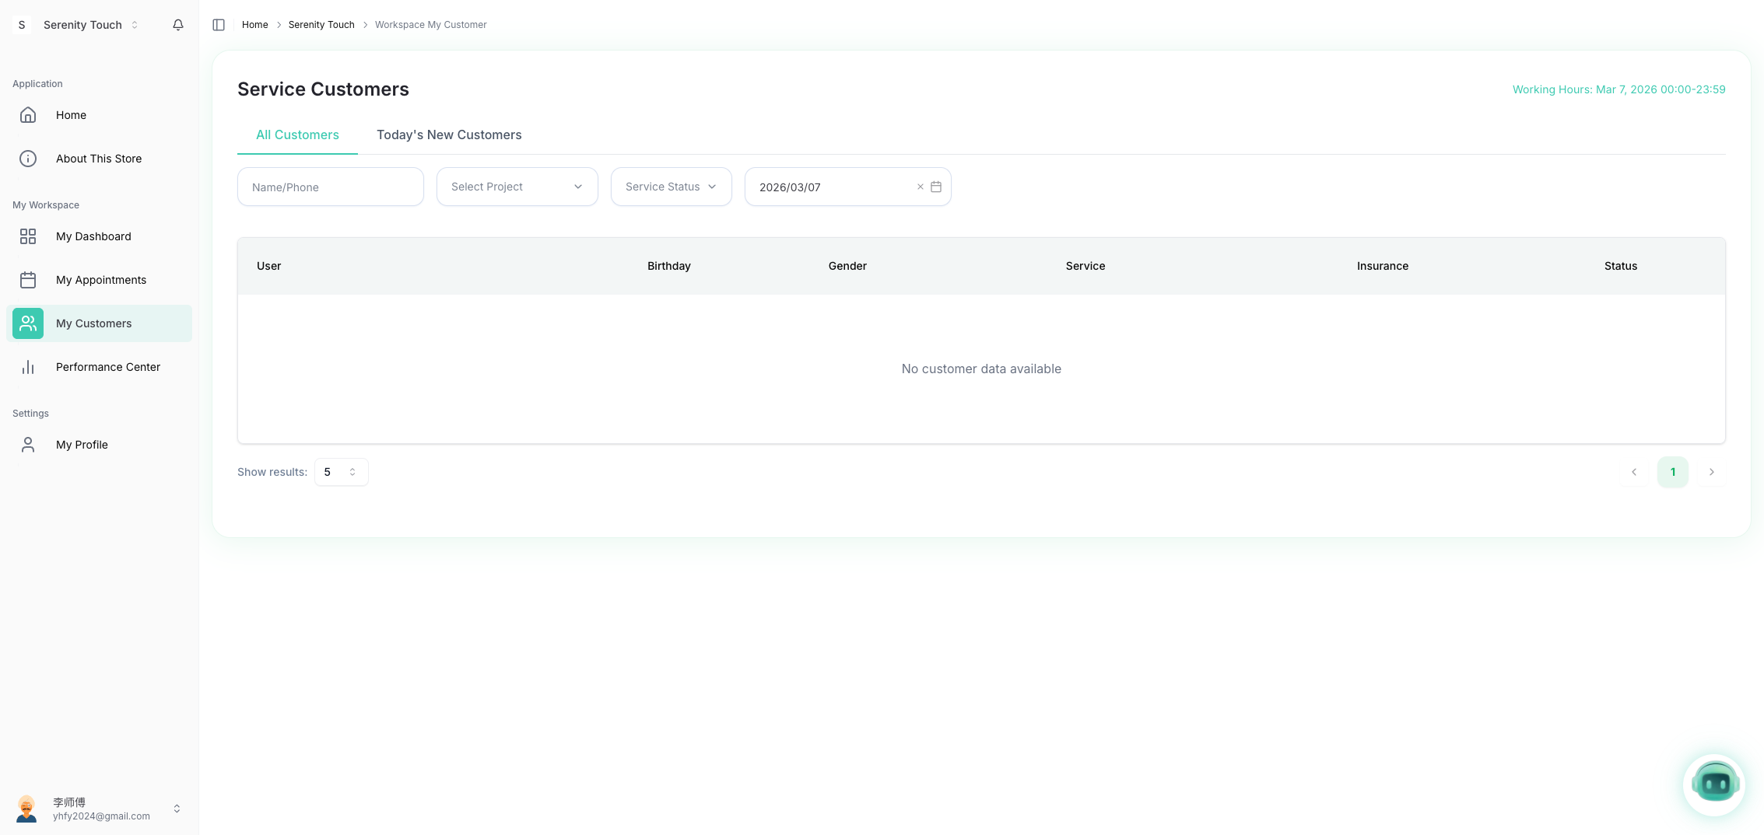Change the Show results page size
This screenshot has height=835, width=1764.
click(x=341, y=472)
